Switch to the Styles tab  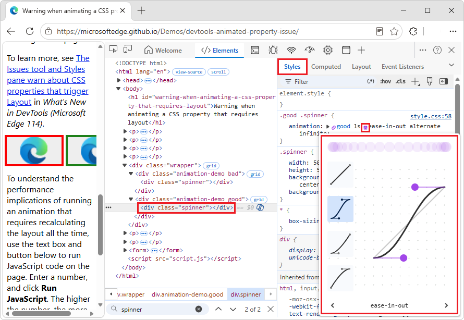coord(292,67)
